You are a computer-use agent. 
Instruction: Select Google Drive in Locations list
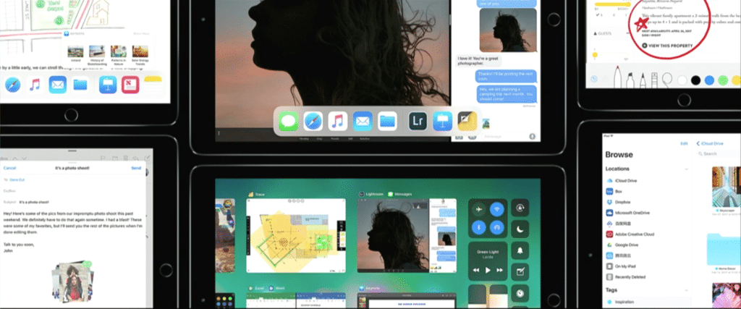[624, 246]
